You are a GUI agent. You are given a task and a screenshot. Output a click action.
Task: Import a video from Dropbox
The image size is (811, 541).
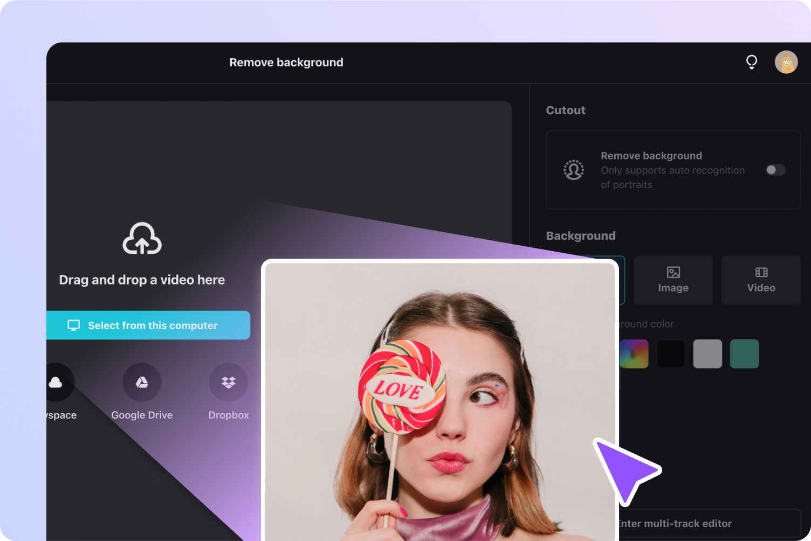click(228, 382)
